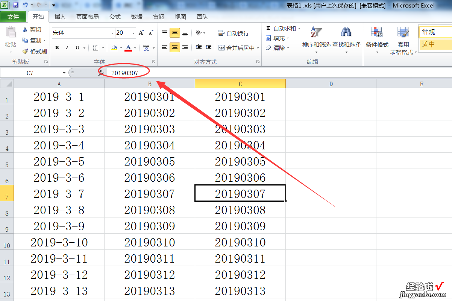
Task: Toggle center horizontal alignment
Action: coord(175,47)
